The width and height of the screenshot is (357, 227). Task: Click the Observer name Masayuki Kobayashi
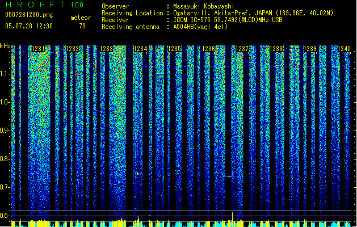click(x=204, y=6)
